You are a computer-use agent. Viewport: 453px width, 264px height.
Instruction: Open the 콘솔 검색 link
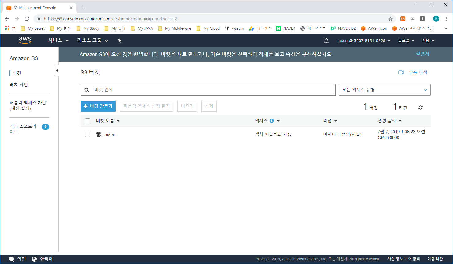pos(418,73)
